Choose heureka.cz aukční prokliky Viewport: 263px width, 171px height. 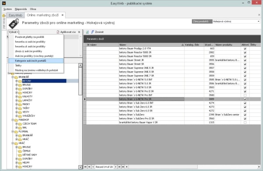36,42
